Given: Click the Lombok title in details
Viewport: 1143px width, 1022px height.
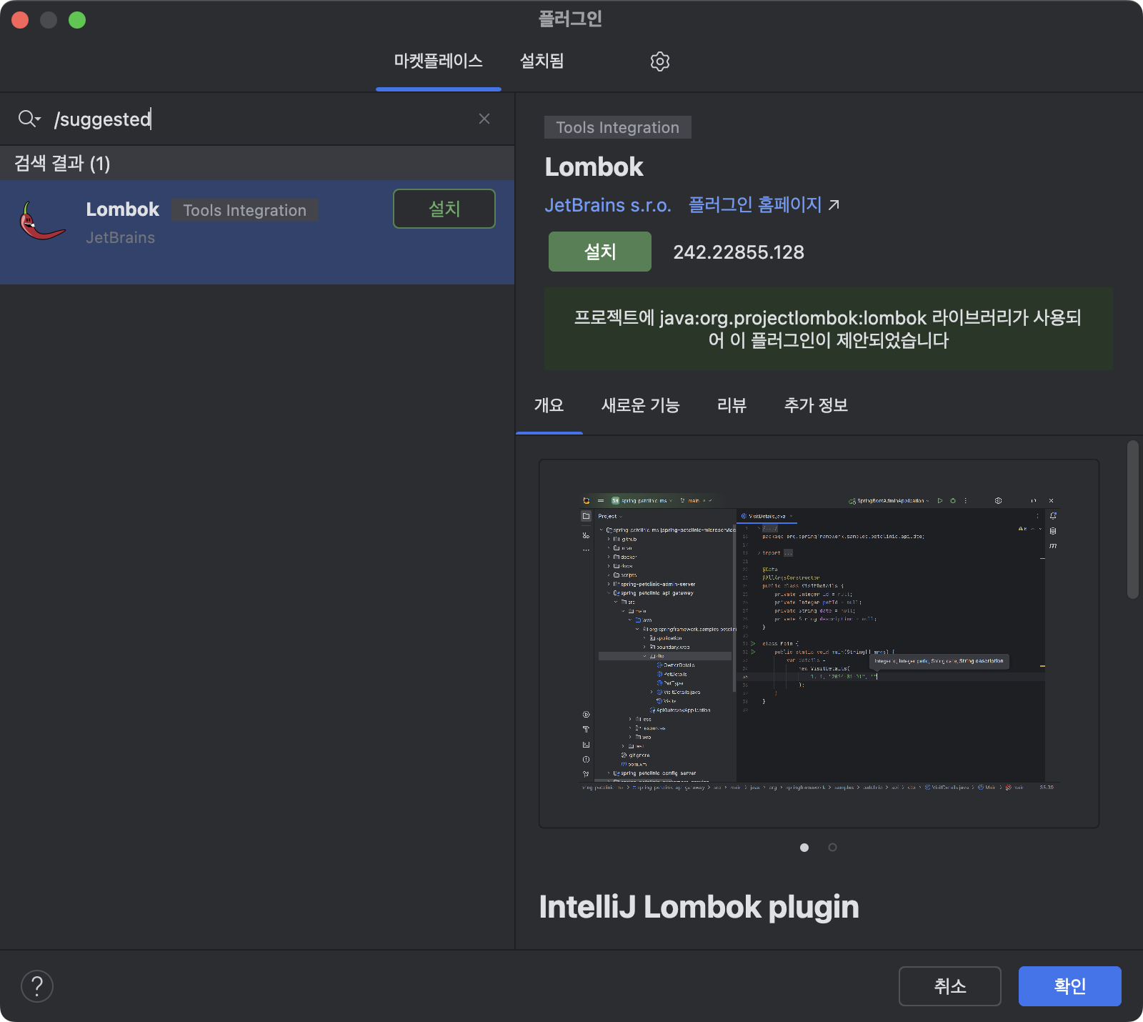Looking at the screenshot, I should click(x=594, y=167).
